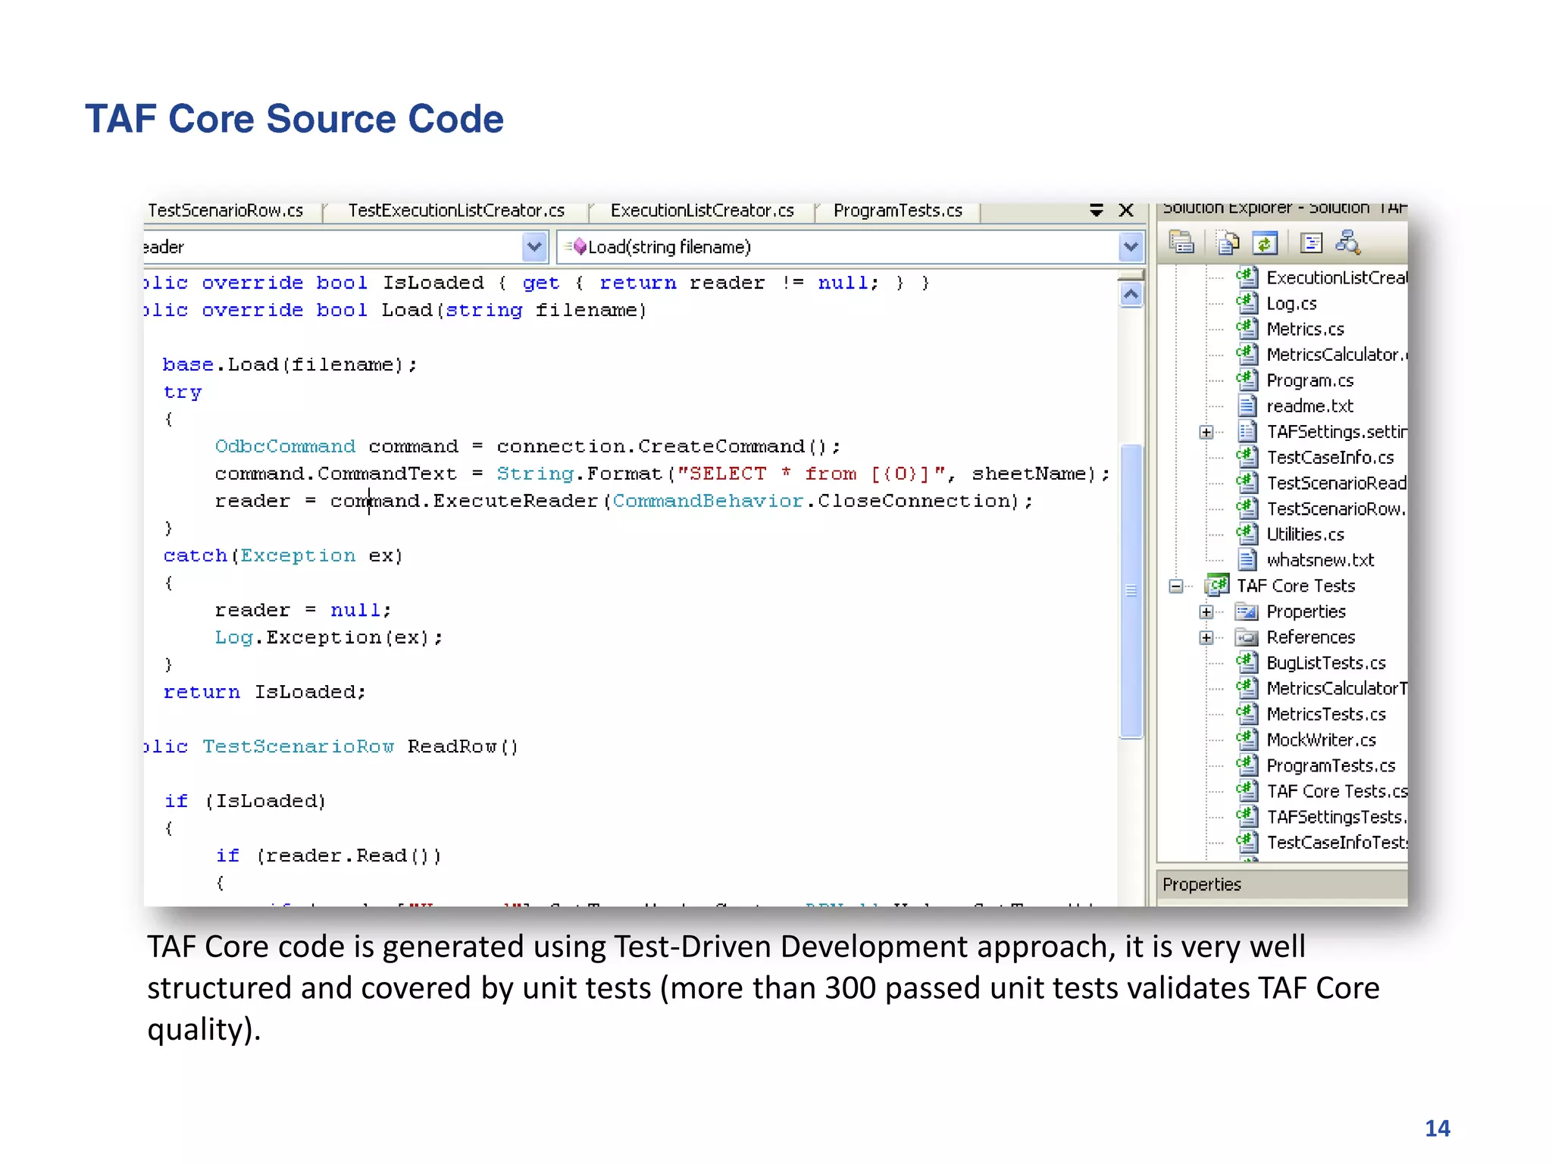
Task: Click the TAF Core Tests project icon
Action: (x=1218, y=585)
